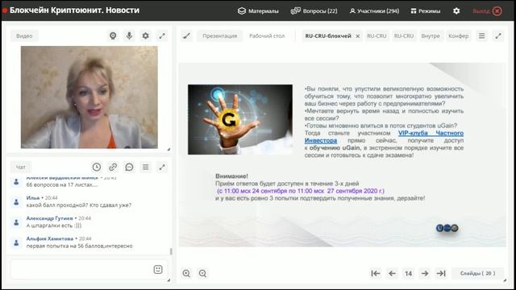The width and height of the screenshot is (516, 290).
Task: Go to the previous slide
Action: (392, 273)
